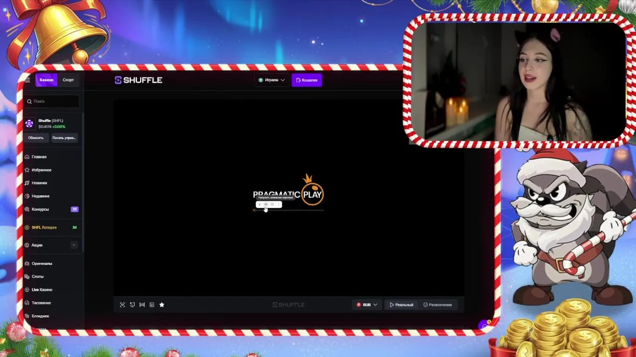Open Live Казино category
Image resolution: width=636 pixels, height=357 pixels.
[42, 290]
